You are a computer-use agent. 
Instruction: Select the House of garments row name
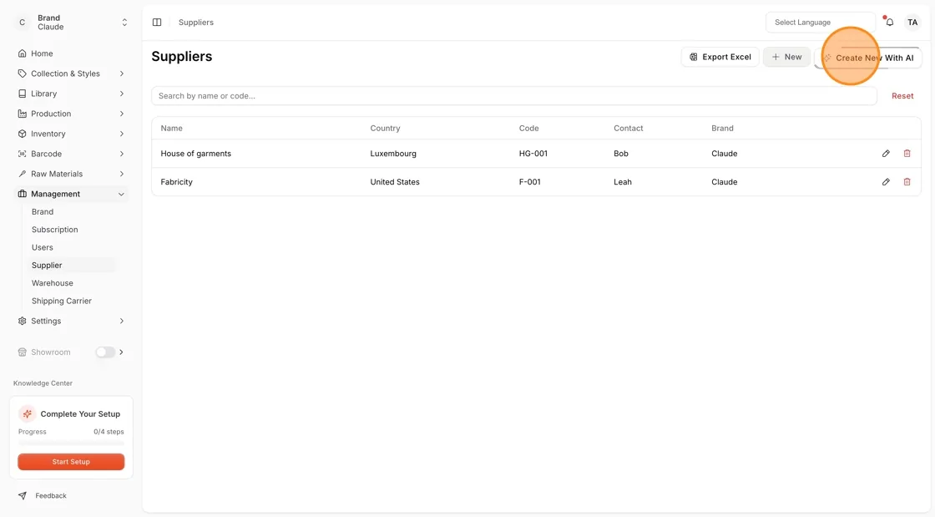point(195,153)
